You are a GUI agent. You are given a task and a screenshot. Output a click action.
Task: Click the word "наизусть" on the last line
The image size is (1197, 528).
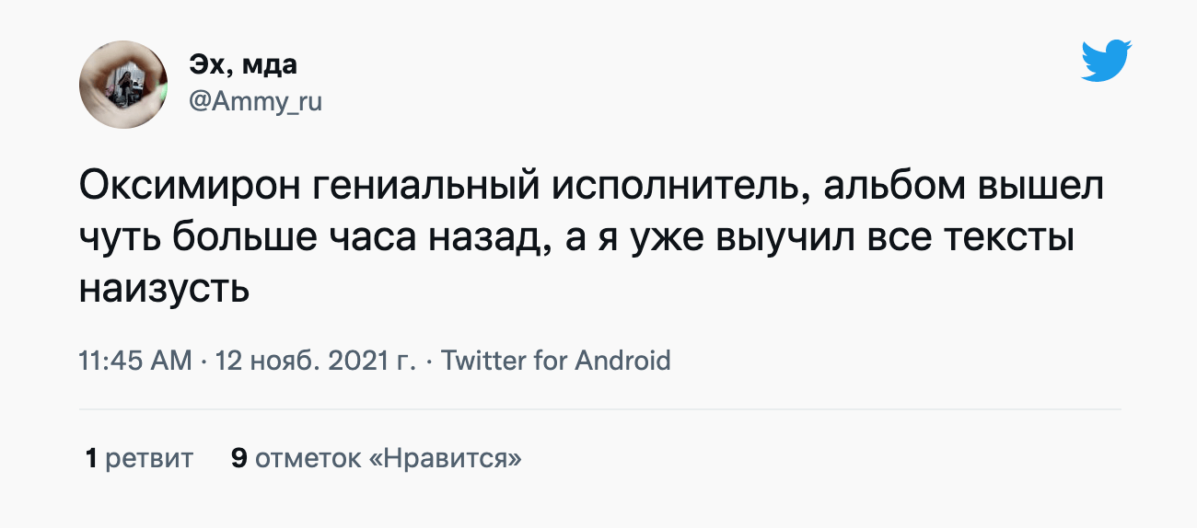[x=164, y=288]
